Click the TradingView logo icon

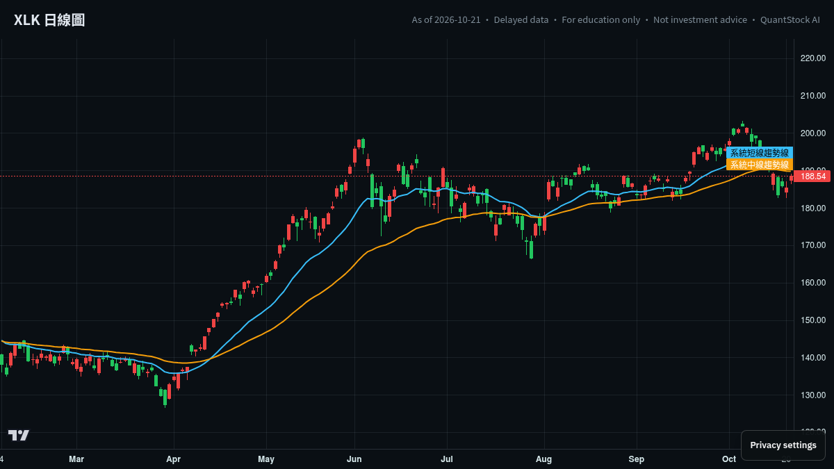pyautogui.click(x=19, y=435)
